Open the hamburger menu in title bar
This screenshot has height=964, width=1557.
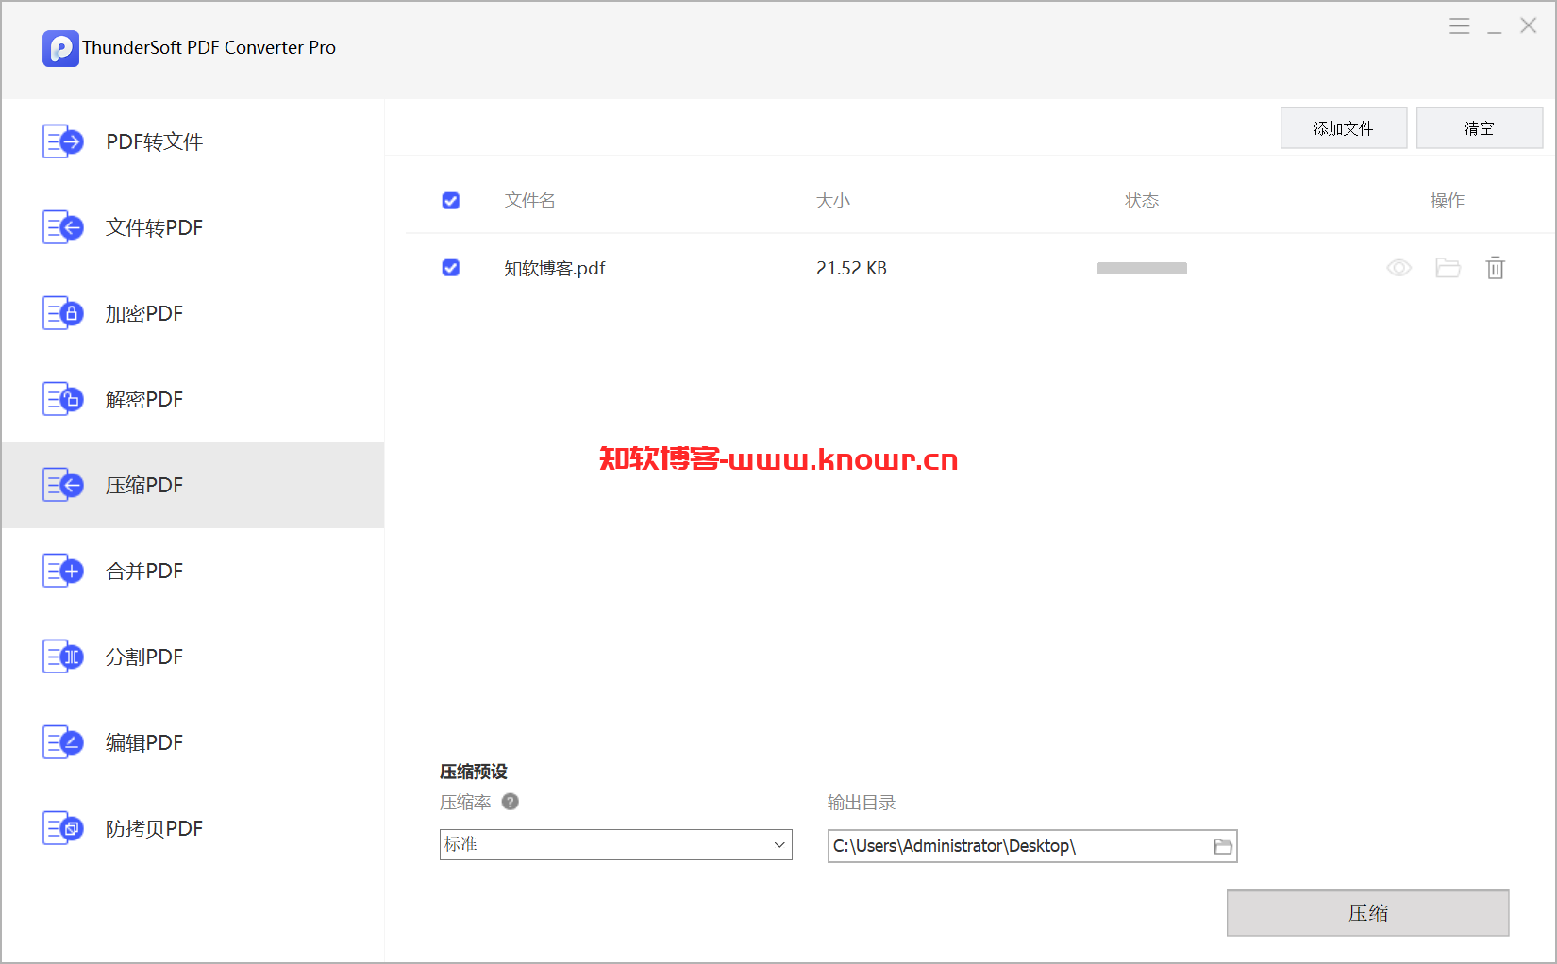(x=1460, y=26)
